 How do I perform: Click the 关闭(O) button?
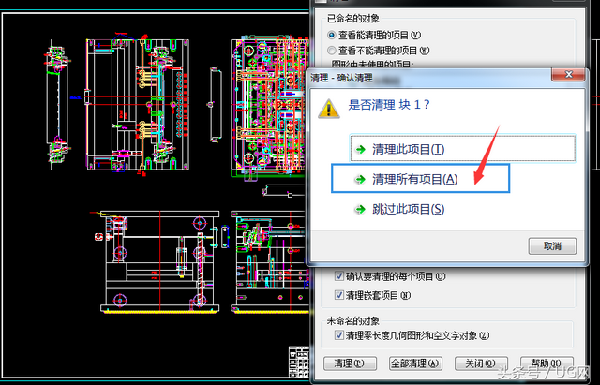[481, 363]
